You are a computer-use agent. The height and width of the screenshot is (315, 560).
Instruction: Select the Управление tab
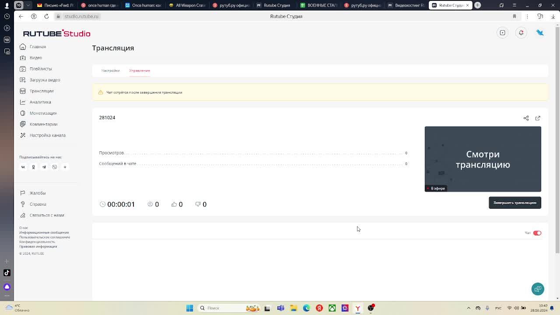pyautogui.click(x=140, y=70)
